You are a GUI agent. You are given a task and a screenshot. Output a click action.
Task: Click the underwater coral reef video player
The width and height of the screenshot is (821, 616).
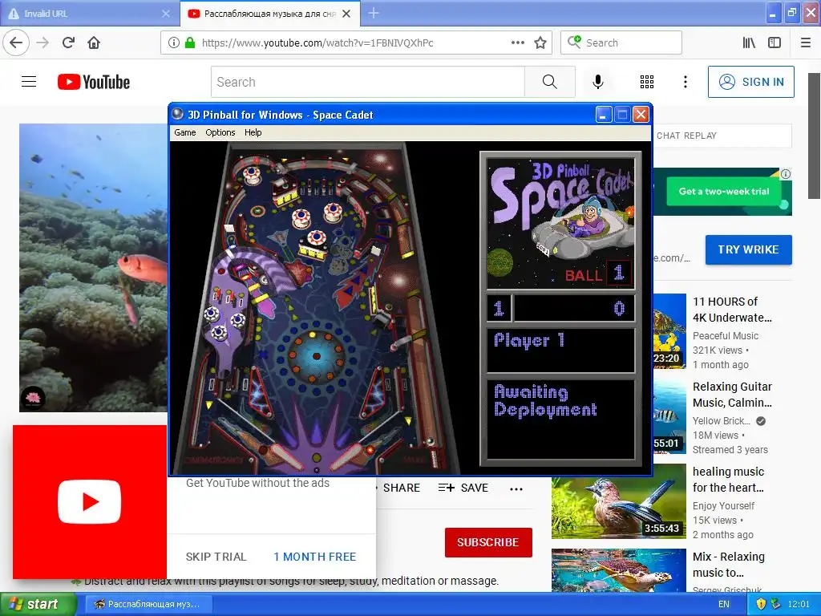[93, 268]
